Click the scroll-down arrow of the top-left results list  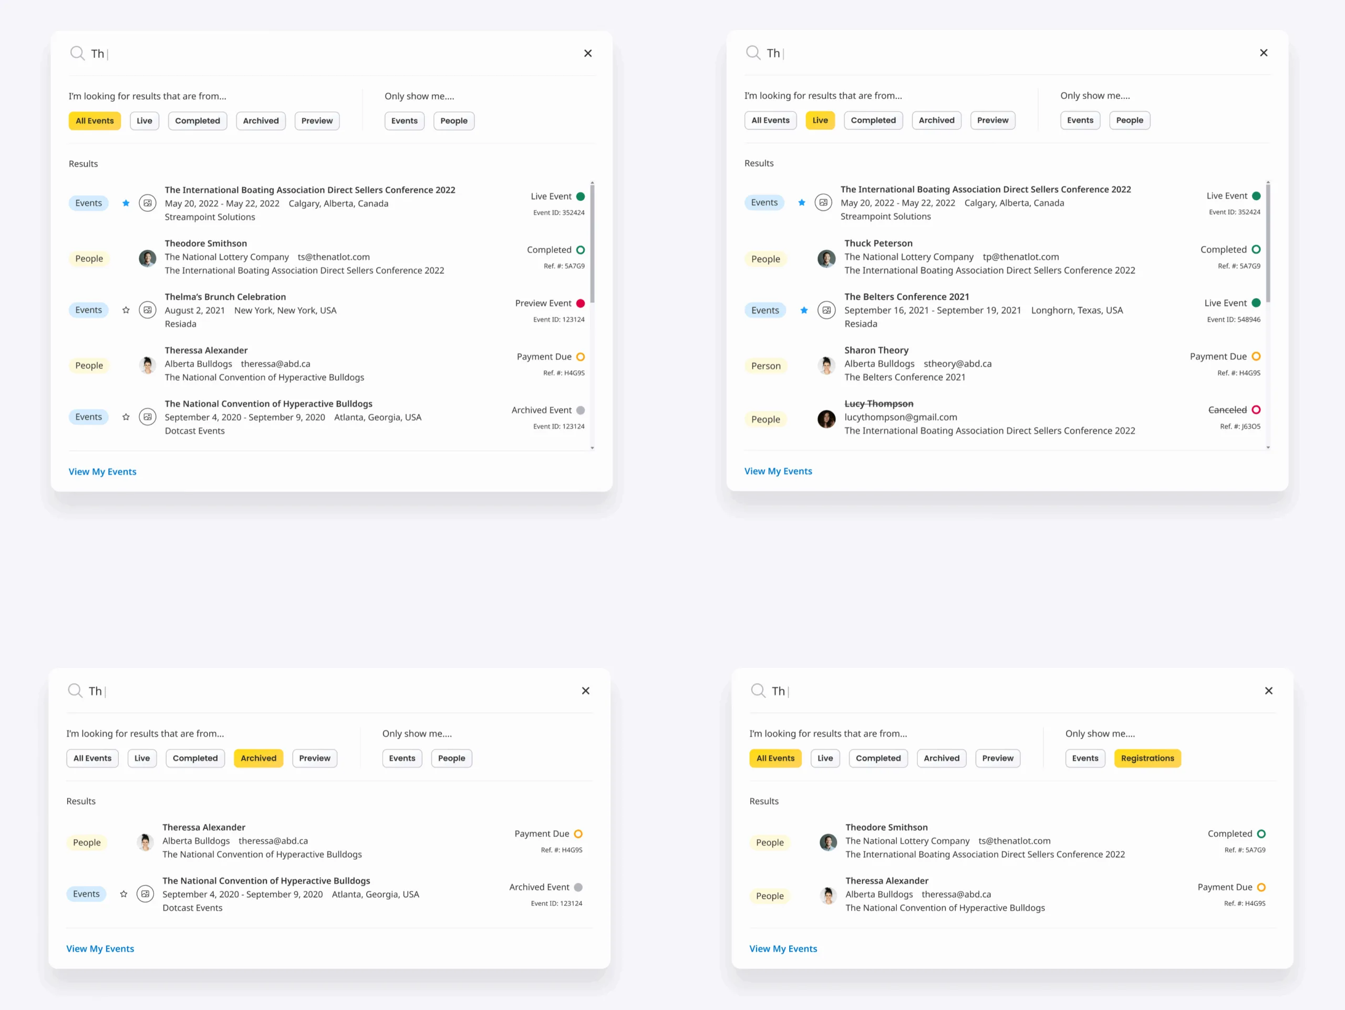tap(592, 448)
